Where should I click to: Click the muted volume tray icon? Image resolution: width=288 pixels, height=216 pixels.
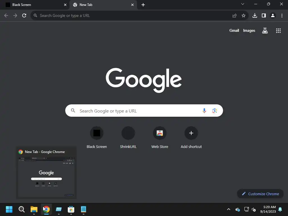pyautogui.click(x=254, y=209)
